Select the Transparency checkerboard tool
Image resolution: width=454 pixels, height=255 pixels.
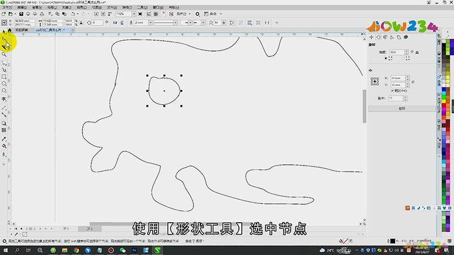click(x=4, y=130)
